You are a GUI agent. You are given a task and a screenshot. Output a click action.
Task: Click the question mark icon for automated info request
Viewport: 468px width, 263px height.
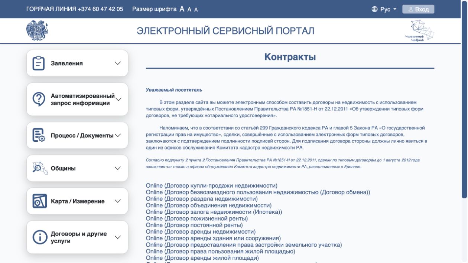coord(39,99)
